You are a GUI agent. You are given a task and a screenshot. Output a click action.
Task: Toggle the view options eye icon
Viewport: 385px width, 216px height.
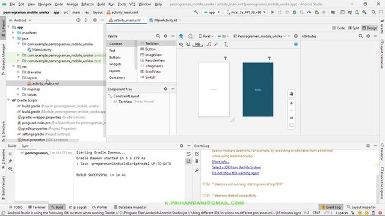[181, 44]
